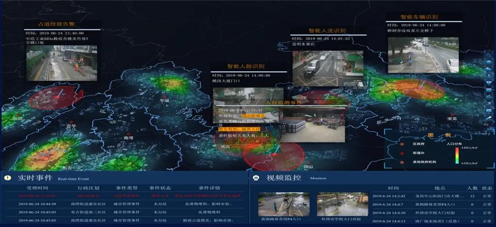Select the 坂田 red map marker

18,115
